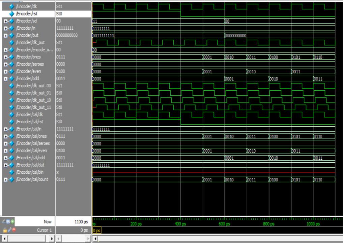343x243 pixels.
Task: Click the waveform pane left scroll arrow
Action: click(x=96, y=239)
